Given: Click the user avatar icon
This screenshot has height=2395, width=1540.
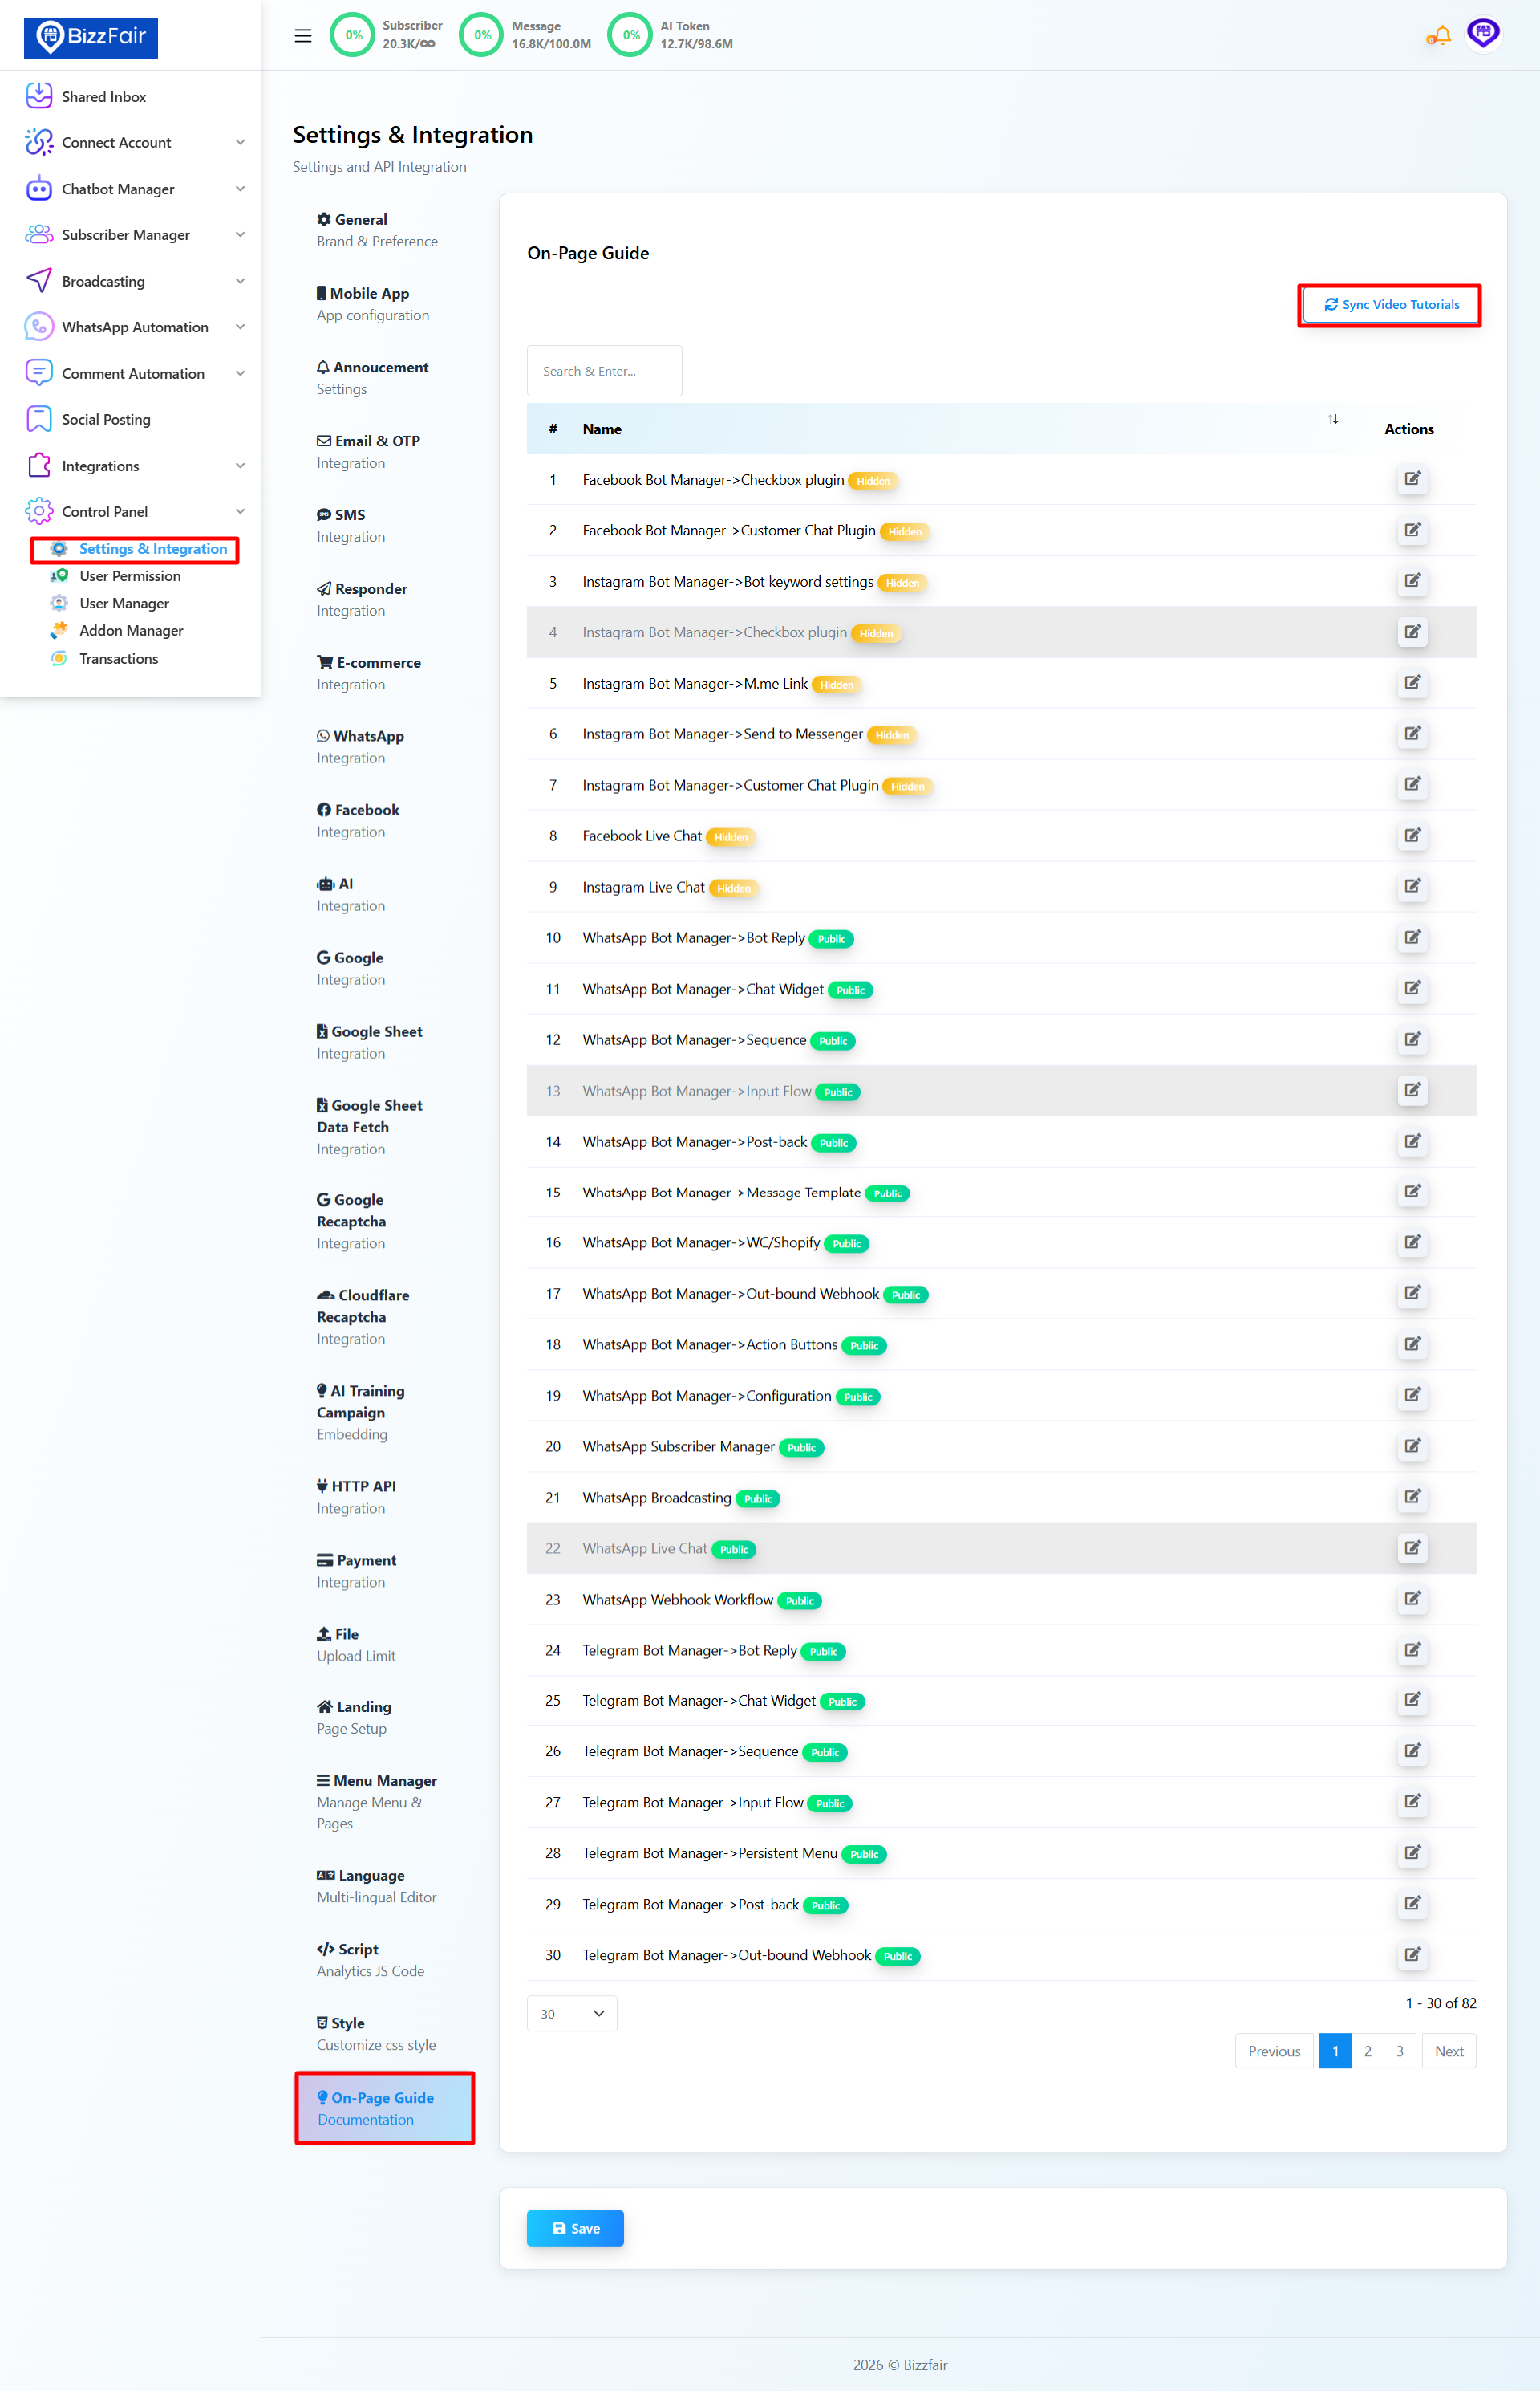Looking at the screenshot, I should click(x=1483, y=34).
